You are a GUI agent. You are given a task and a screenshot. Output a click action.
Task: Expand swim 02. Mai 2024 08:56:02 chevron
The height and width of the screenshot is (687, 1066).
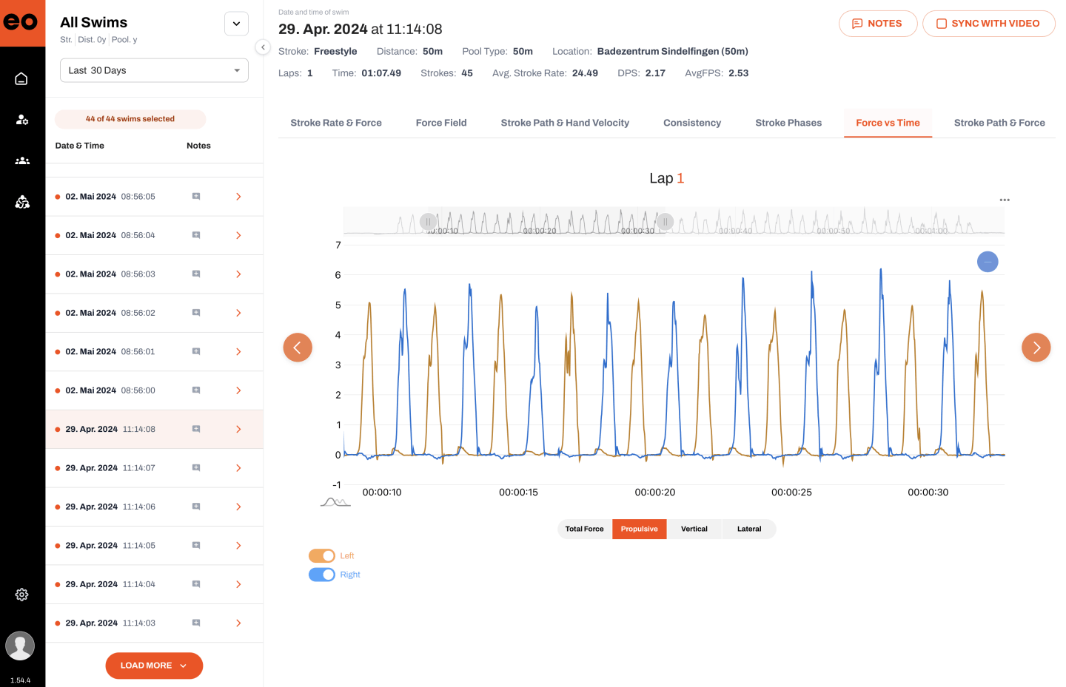pos(238,313)
